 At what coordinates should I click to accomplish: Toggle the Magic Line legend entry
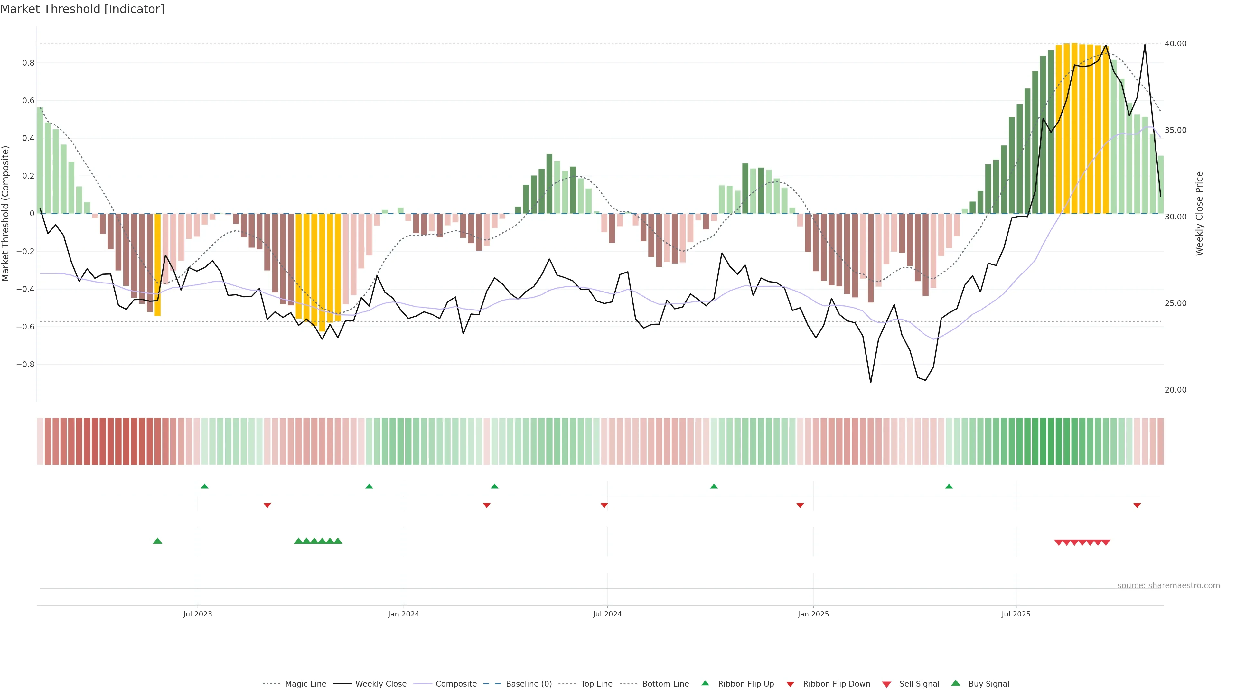(x=305, y=684)
